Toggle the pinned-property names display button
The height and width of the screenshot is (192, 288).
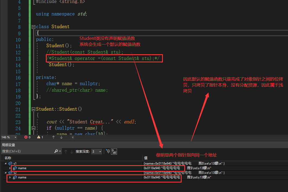click(x=114, y=152)
